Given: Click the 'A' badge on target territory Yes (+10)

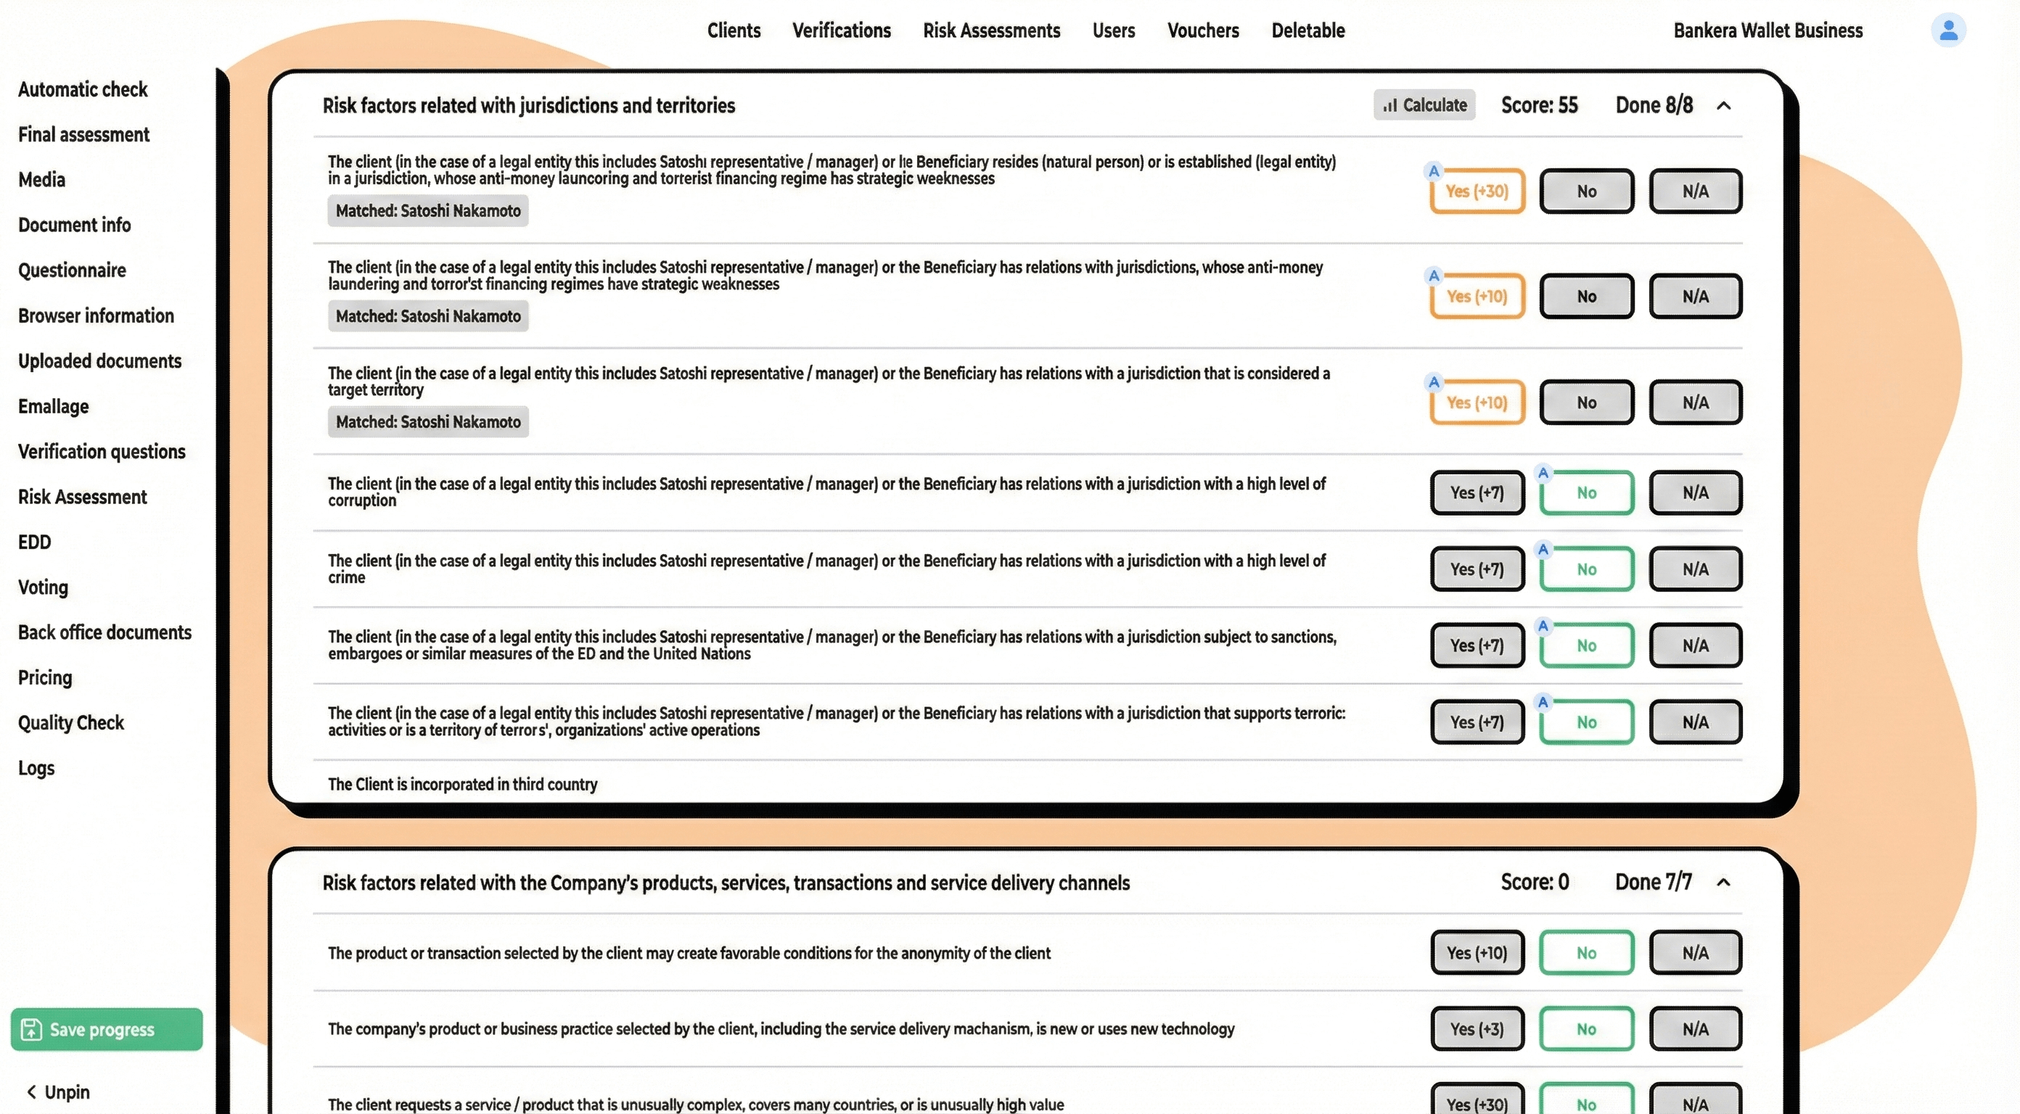Looking at the screenshot, I should [1434, 381].
